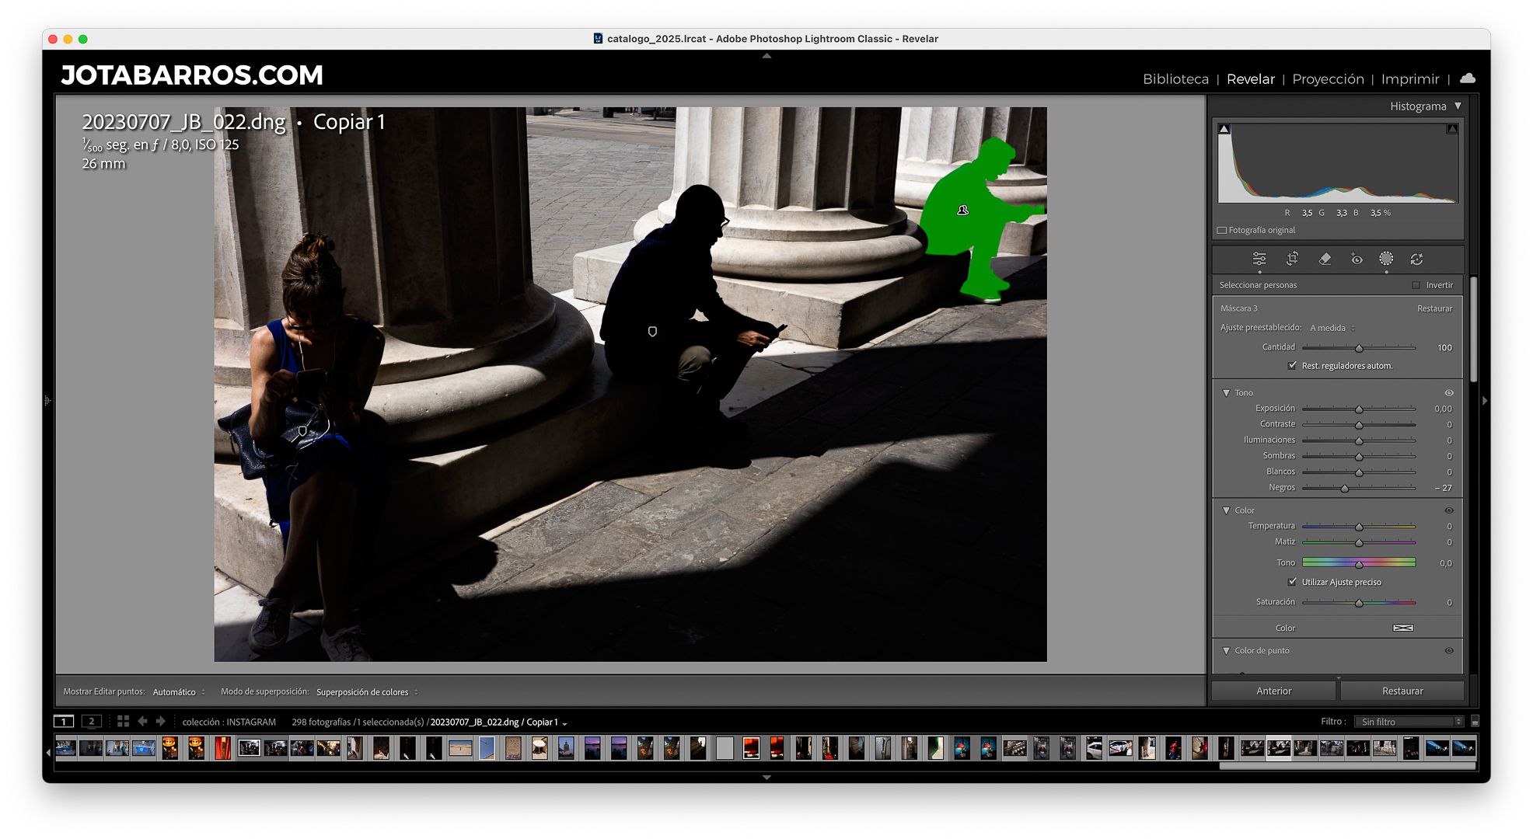Image resolution: width=1533 pixels, height=839 pixels.
Task: Click the second monitor display icon
Action: point(91,721)
